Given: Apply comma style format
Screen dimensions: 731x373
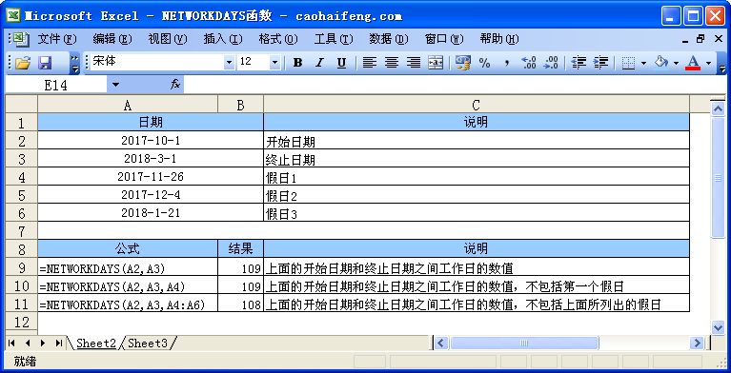Looking at the screenshot, I should tap(507, 63).
